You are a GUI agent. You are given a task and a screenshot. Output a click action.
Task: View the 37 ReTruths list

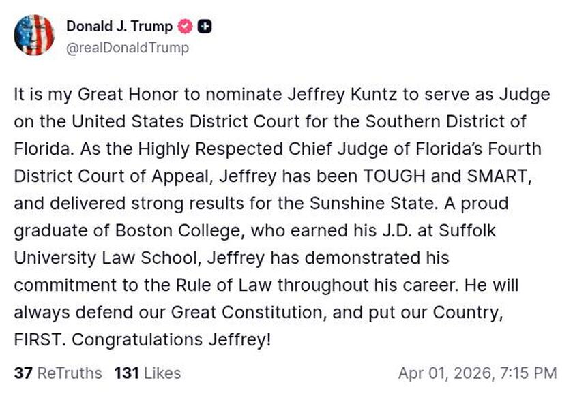(x=58, y=373)
